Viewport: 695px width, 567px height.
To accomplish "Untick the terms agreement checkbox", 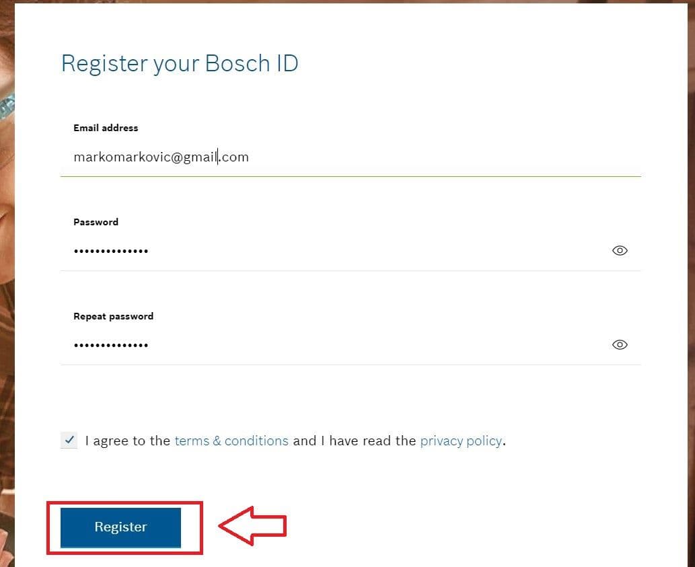I will point(69,441).
